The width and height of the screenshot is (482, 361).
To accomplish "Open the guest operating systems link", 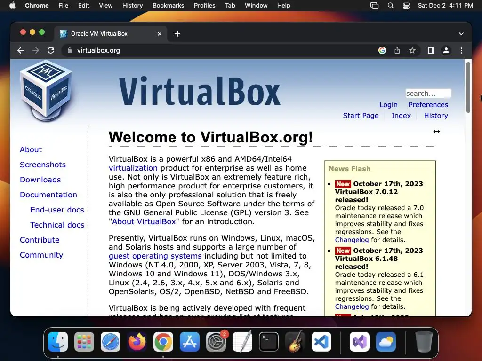I will pos(155,256).
